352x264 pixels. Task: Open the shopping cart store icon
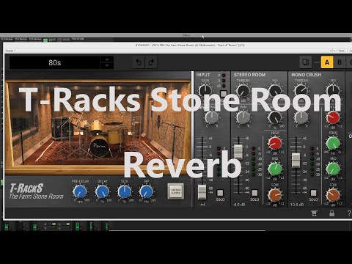point(314,213)
